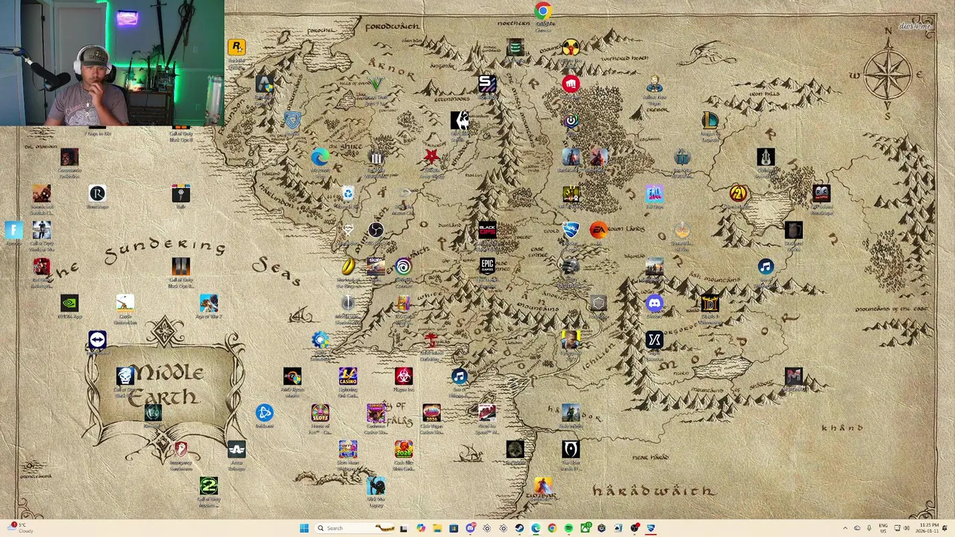
Task: Click the webcam overlay in the corner
Action: 112,63
